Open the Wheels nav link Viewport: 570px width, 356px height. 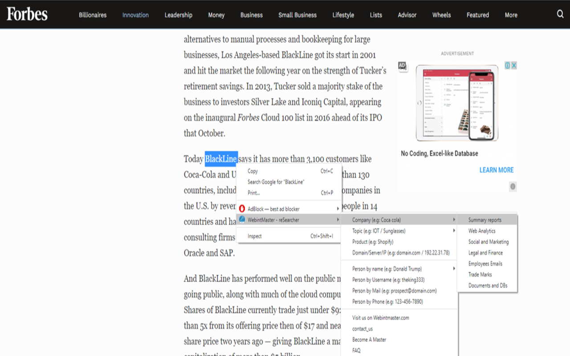[441, 15]
